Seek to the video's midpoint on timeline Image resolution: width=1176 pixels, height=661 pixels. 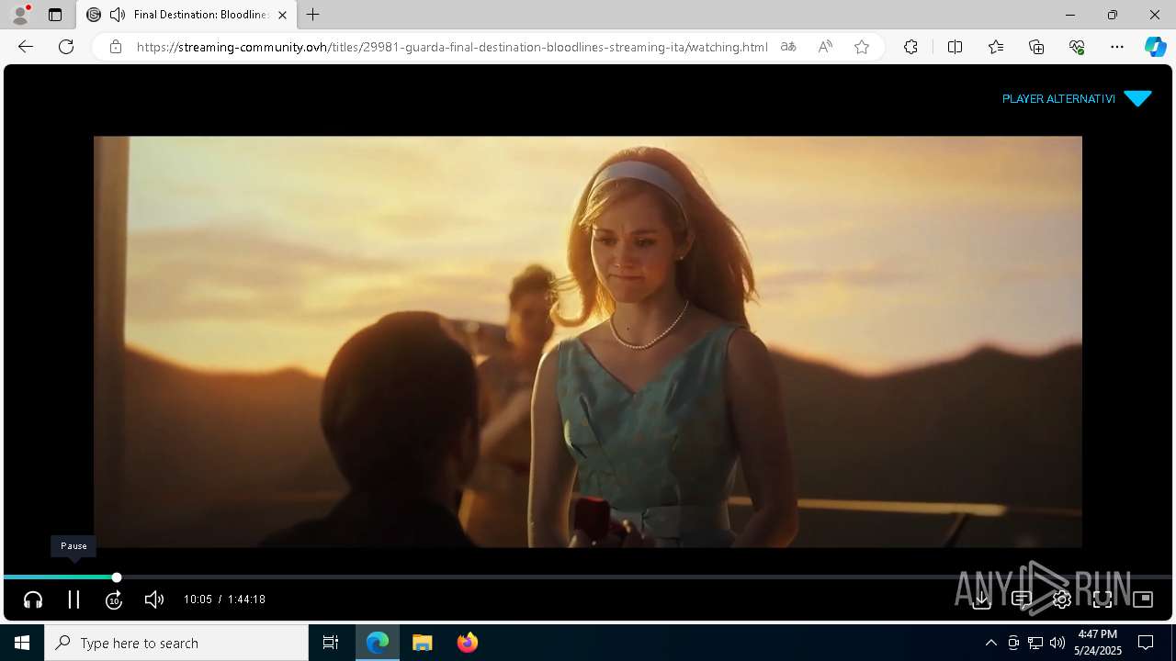tap(588, 577)
